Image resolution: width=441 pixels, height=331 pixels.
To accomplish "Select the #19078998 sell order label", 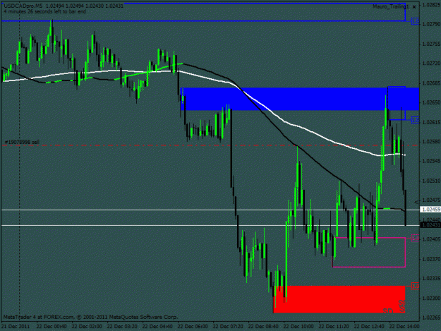I will 22,142.
